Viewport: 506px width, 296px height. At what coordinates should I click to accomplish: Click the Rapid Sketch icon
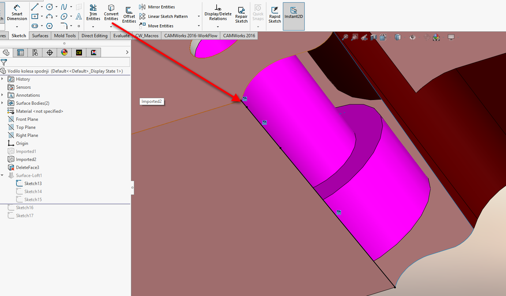(275, 15)
